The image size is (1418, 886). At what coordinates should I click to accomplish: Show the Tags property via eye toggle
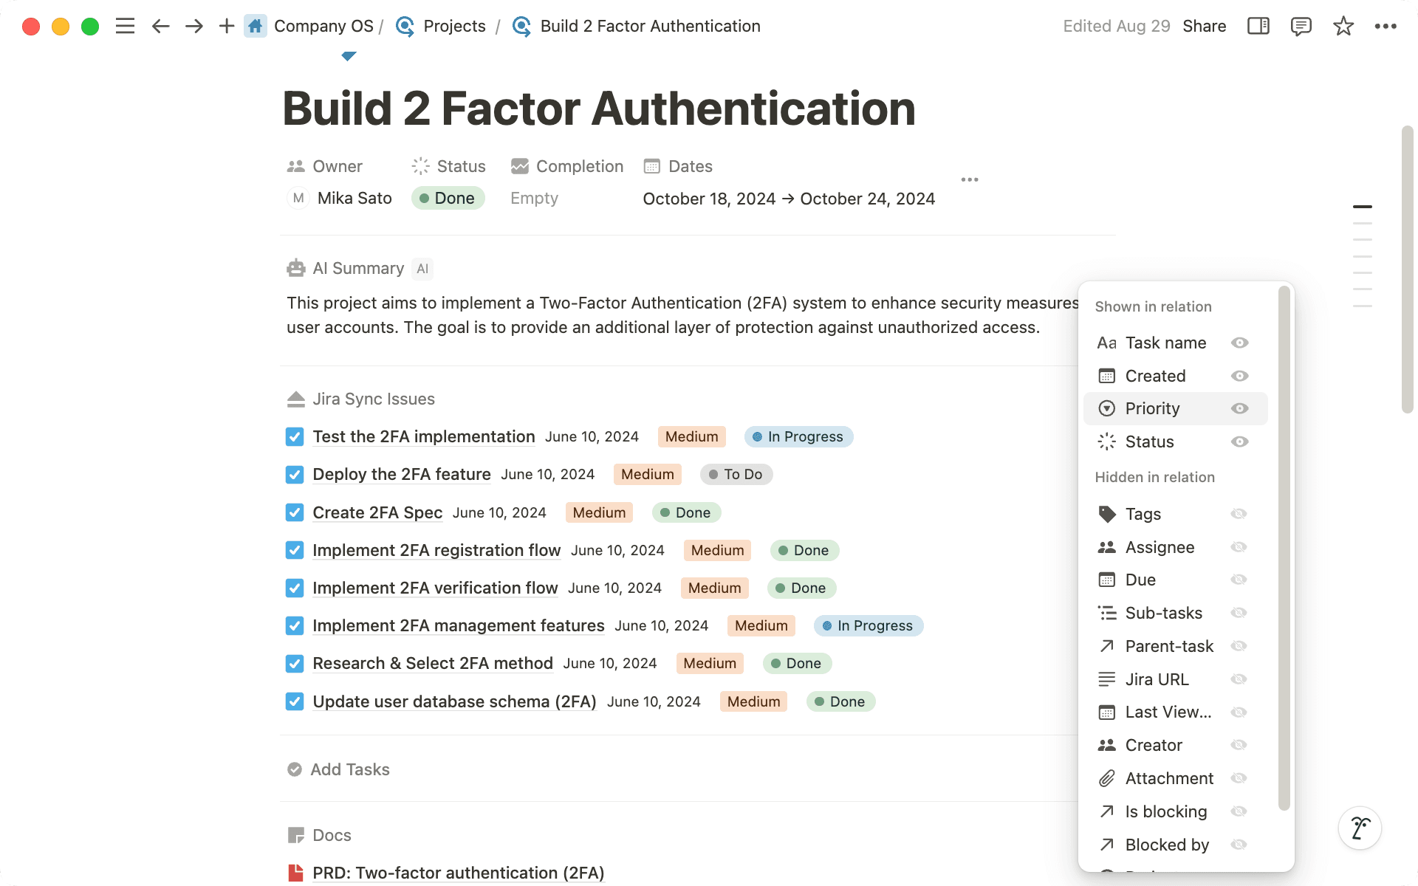tap(1239, 514)
